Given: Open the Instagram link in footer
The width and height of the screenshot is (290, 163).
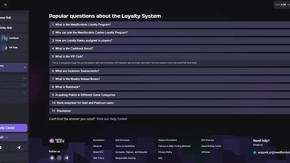Looking at the screenshot, I should [59, 158].
